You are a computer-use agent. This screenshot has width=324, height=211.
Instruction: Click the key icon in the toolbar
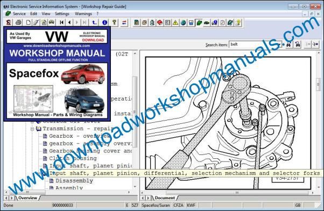pos(114,22)
